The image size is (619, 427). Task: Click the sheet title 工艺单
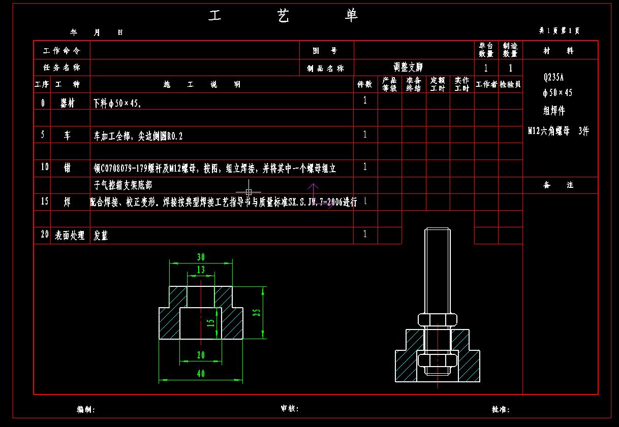click(x=283, y=16)
